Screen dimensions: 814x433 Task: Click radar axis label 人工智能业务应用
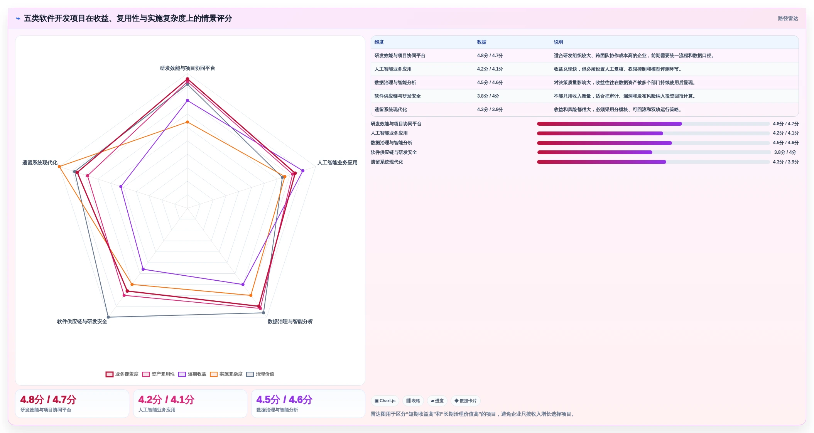[338, 163]
